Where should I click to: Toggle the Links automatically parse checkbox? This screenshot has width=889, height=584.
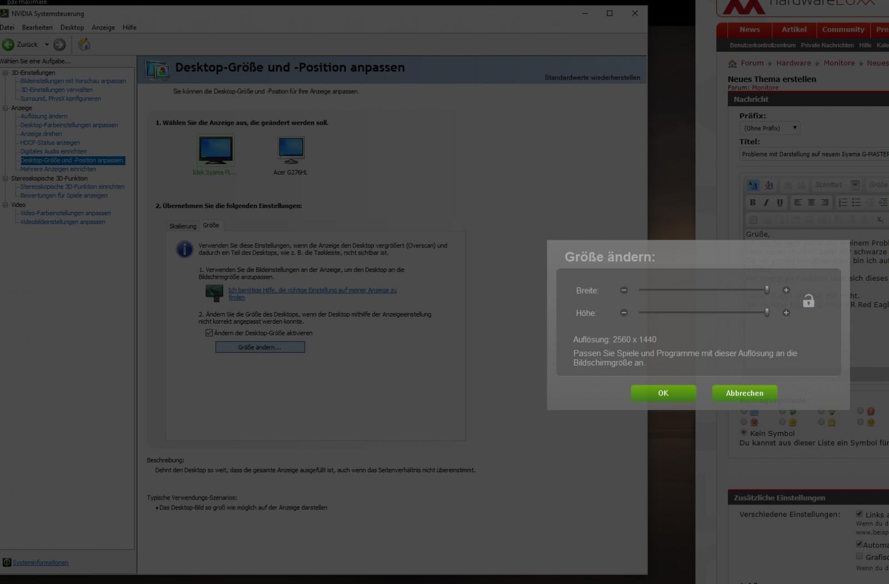(859, 514)
